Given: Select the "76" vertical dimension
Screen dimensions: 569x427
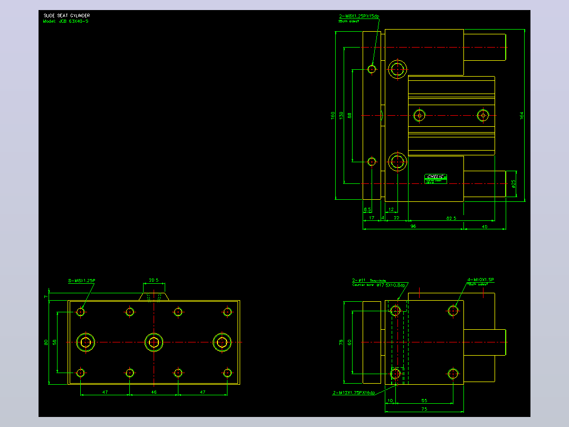Looking at the screenshot, I should pos(341,342).
